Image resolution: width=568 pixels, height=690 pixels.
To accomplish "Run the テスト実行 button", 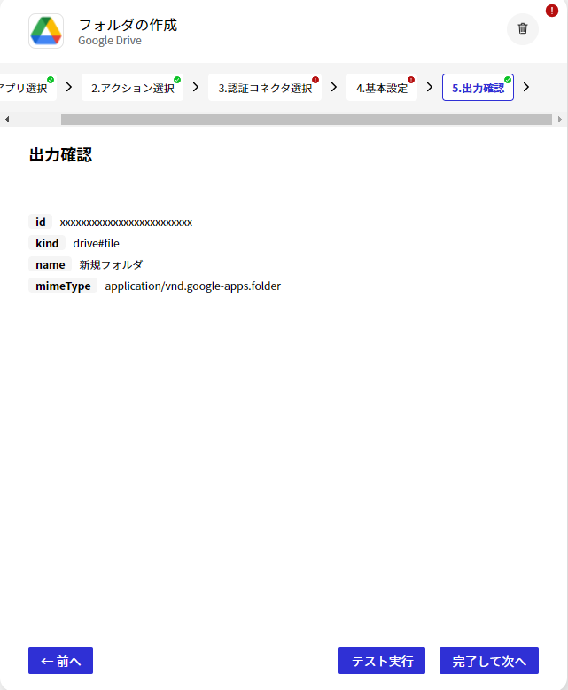I will click(x=382, y=661).
